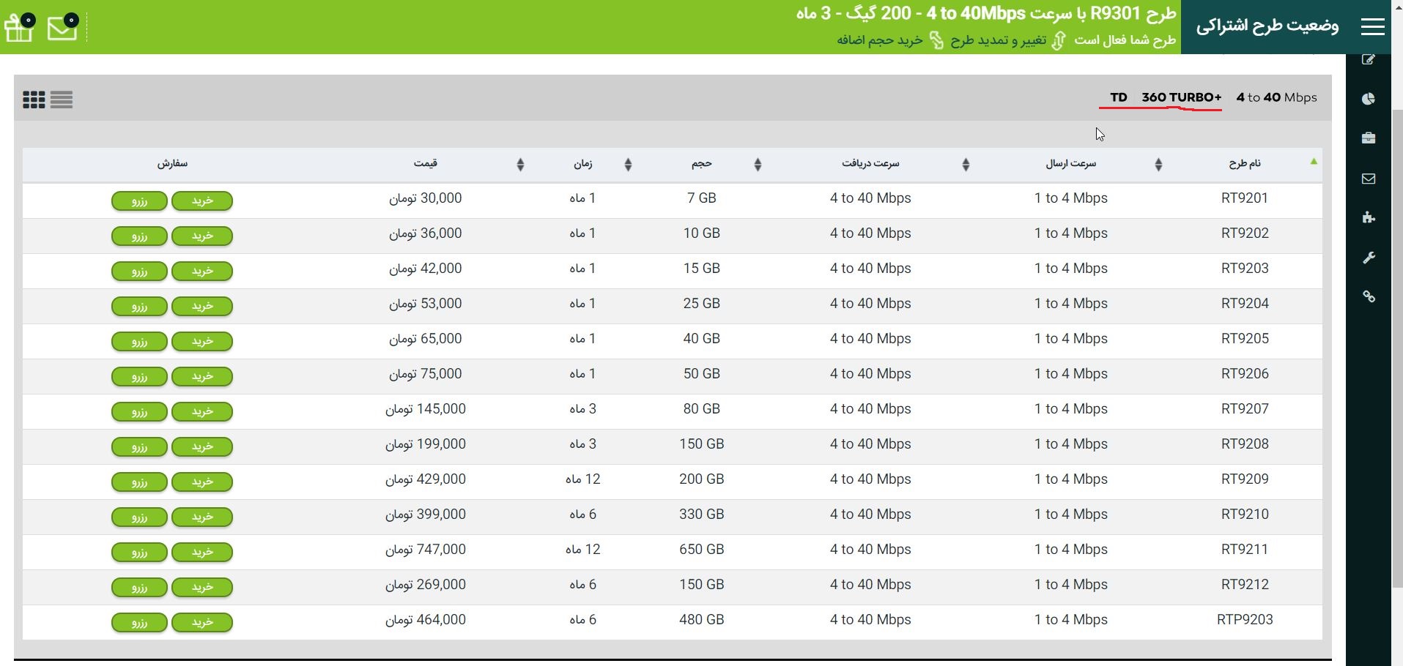Click the pie chart sidebar icon
This screenshot has width=1403, height=666.
[1369, 99]
